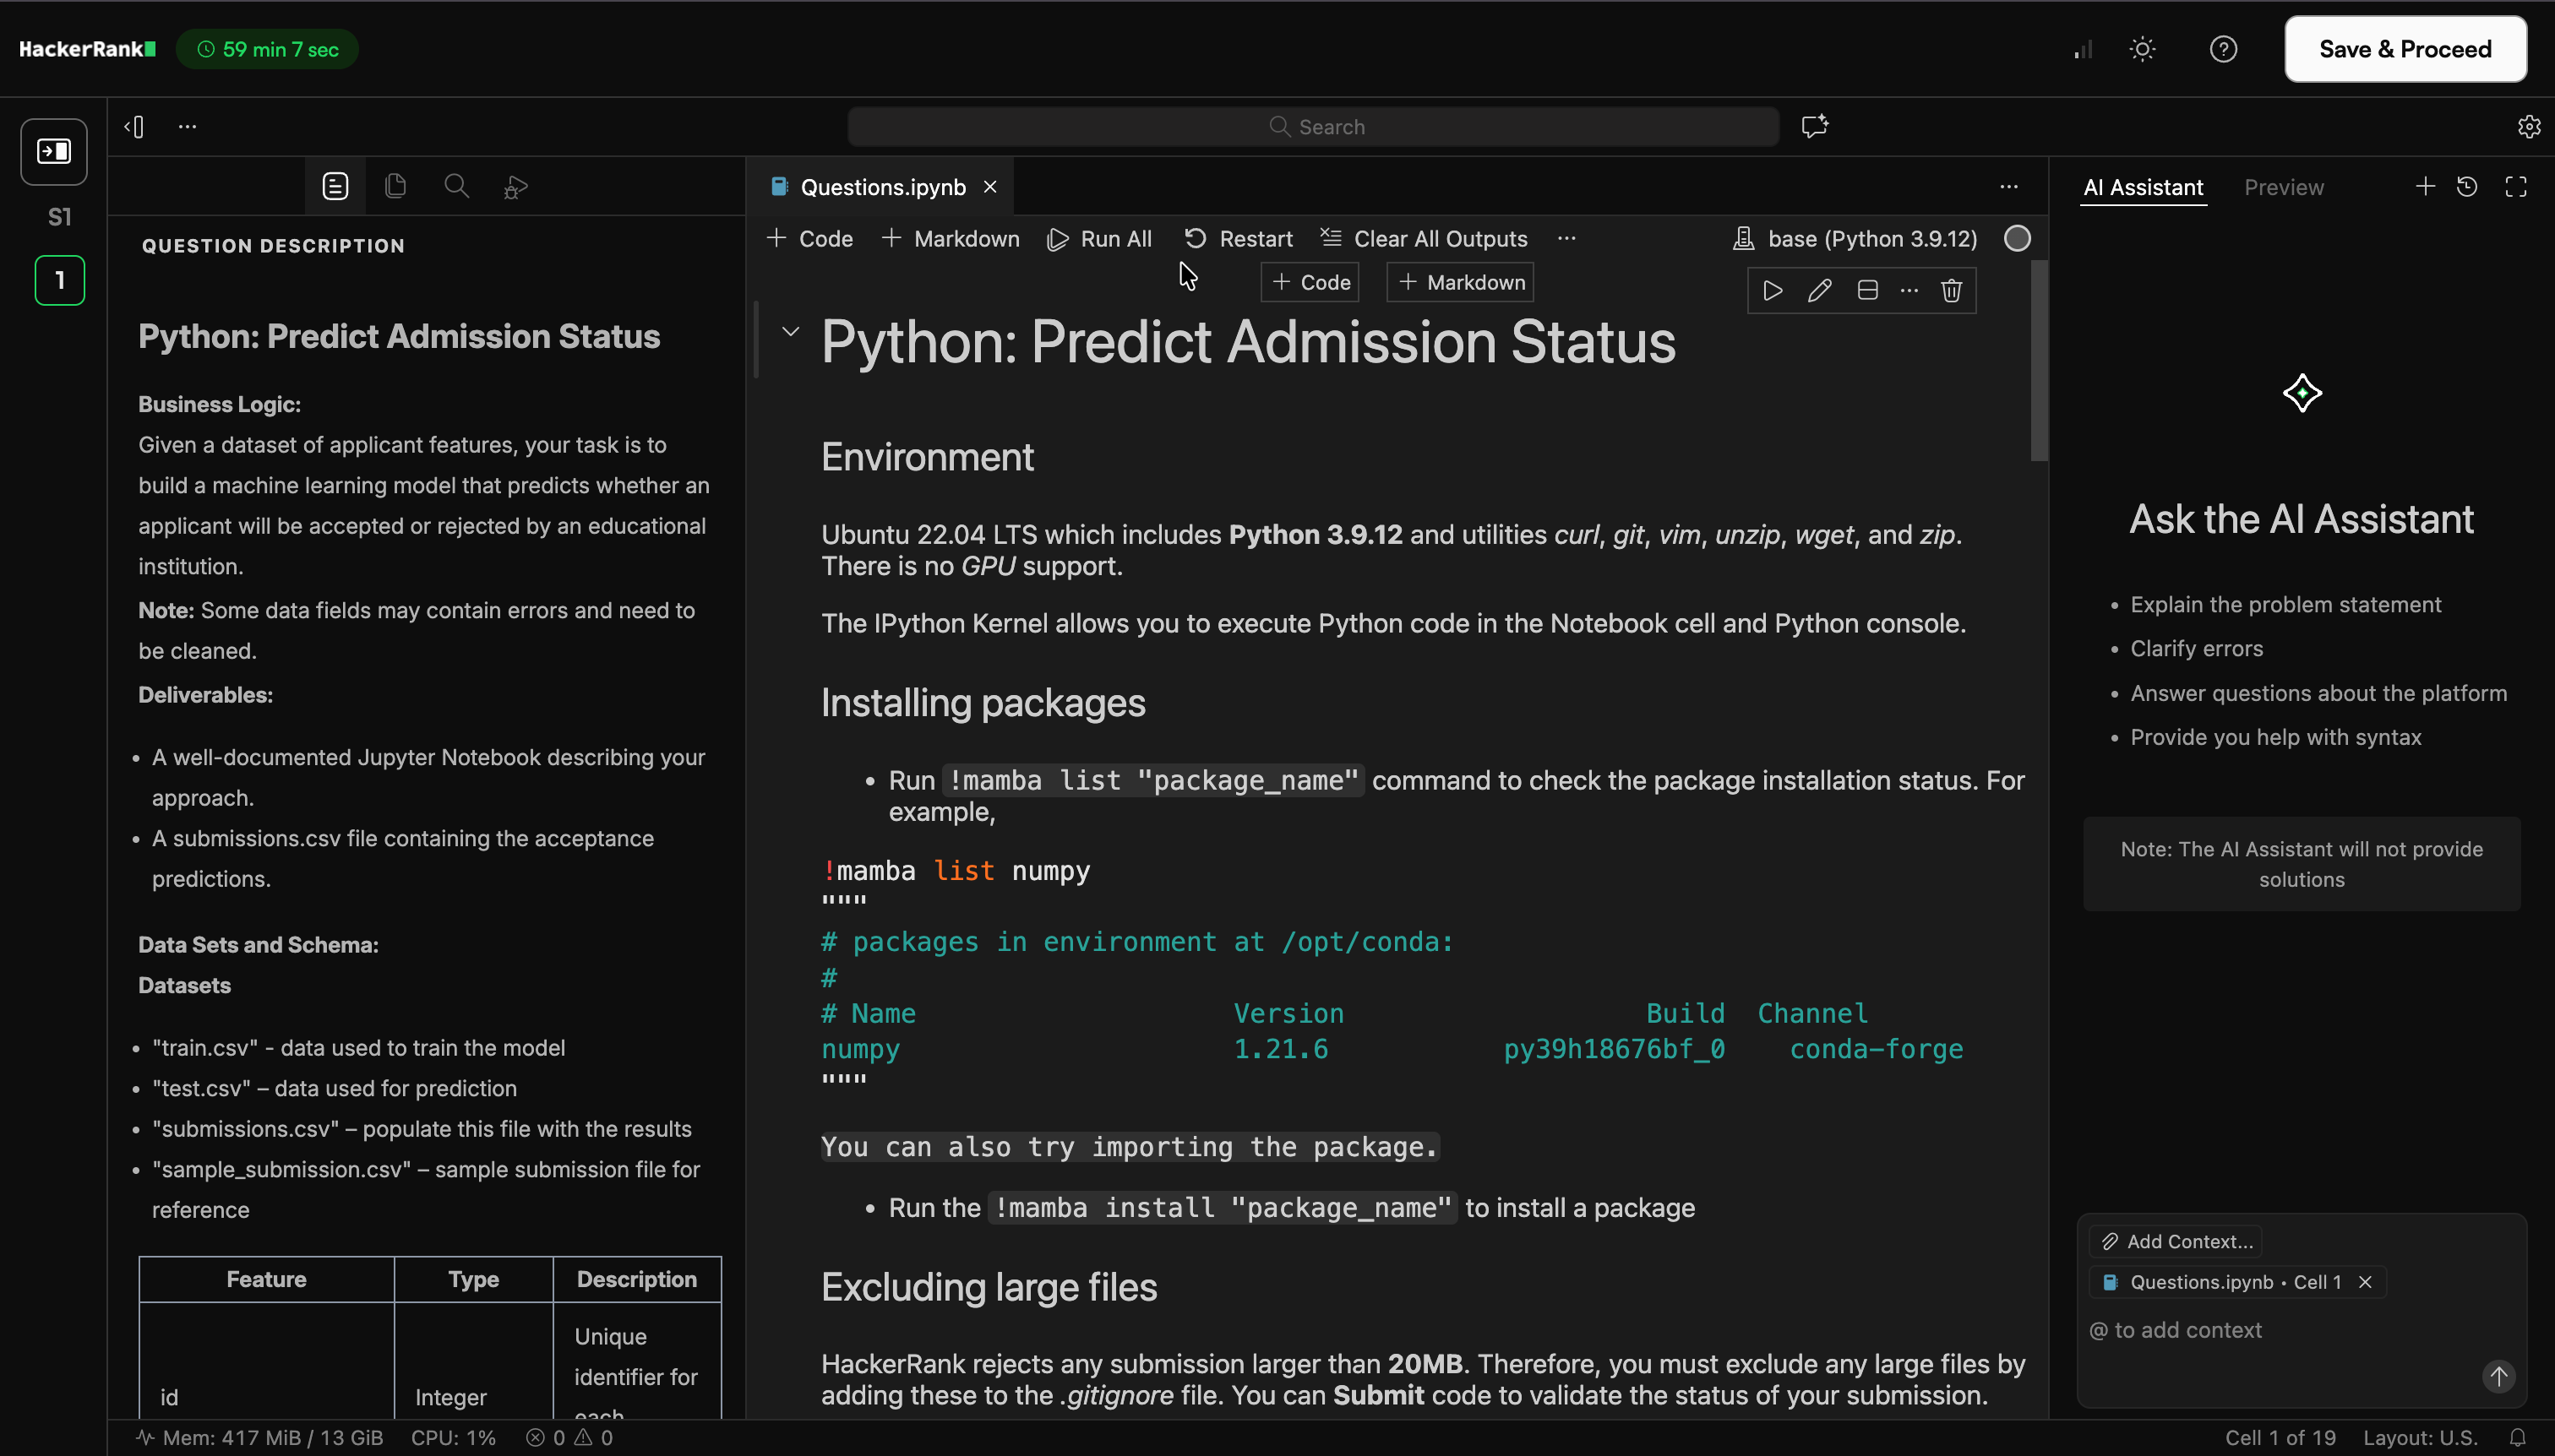The width and height of the screenshot is (2555, 1456).
Task: Open chat history clock icon
Action: point(2467,187)
